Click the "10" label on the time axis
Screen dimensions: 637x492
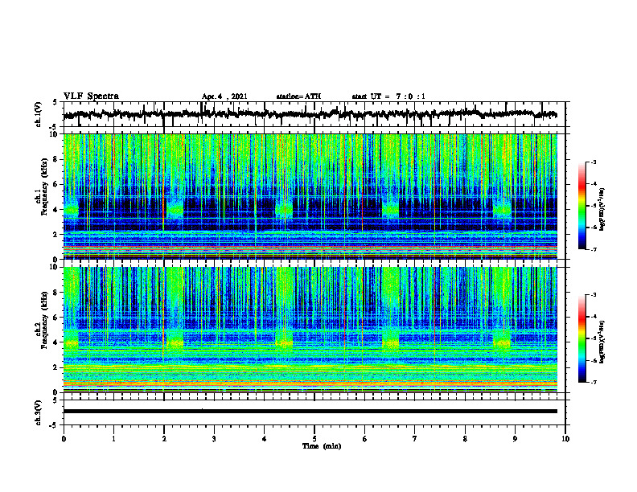click(565, 439)
